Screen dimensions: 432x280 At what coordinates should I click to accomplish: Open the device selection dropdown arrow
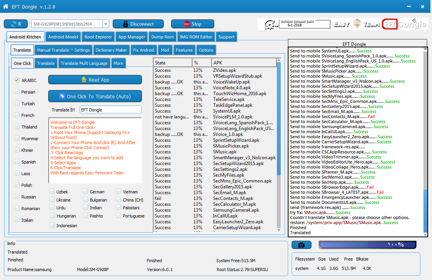106,24
